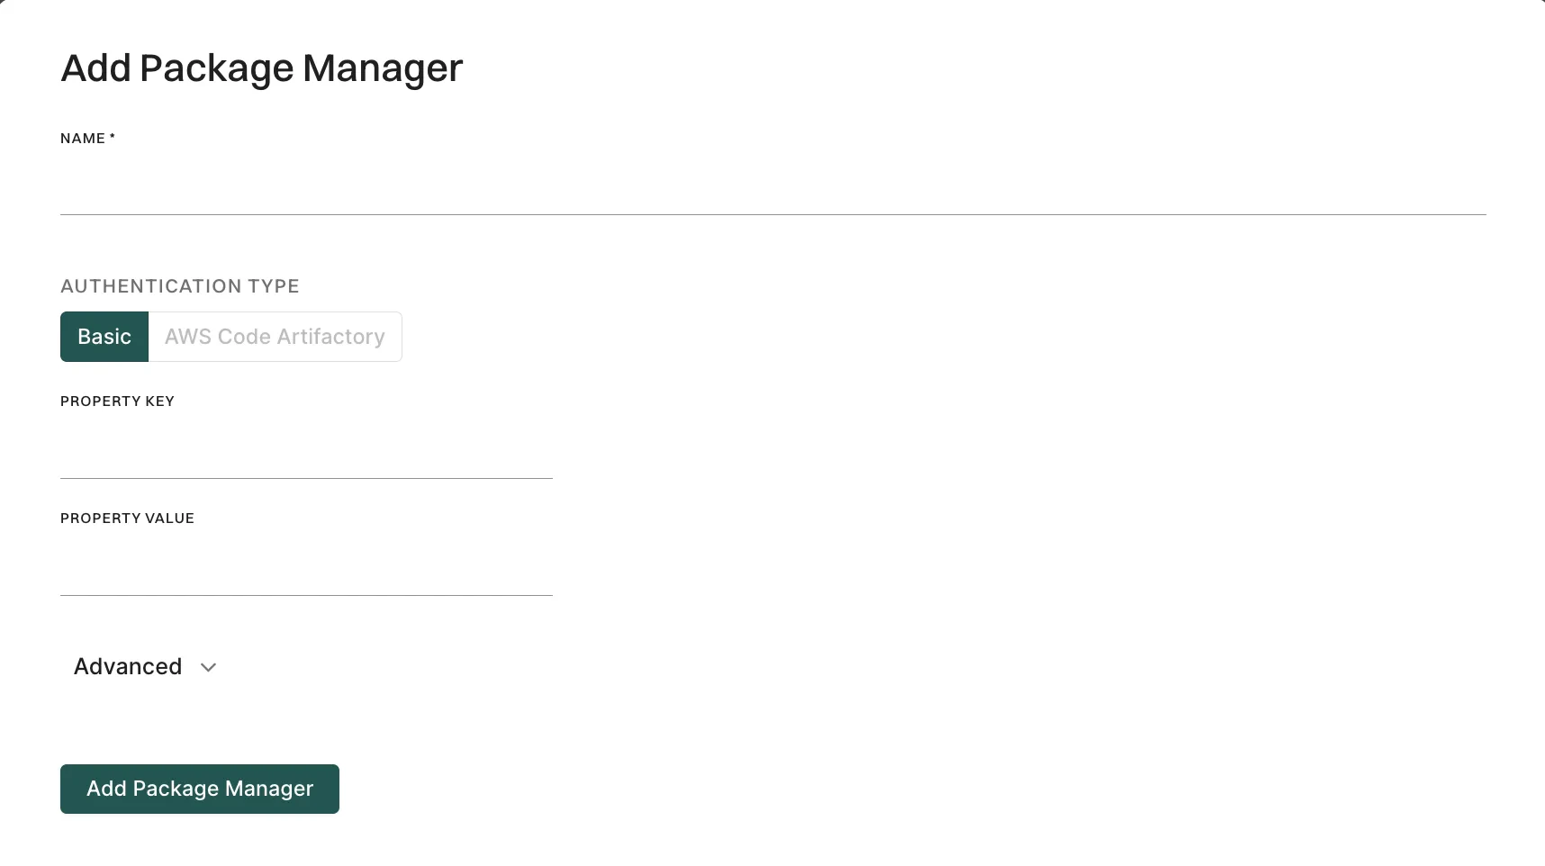The image size is (1545, 866).
Task: Collapse the Advanced options disclosure arrow
Action: pos(208,668)
